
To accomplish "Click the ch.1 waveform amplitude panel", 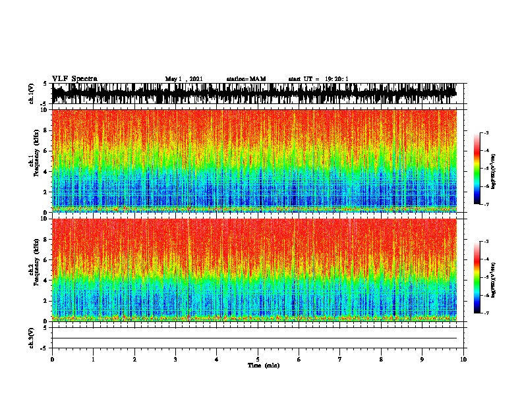I will coord(254,94).
